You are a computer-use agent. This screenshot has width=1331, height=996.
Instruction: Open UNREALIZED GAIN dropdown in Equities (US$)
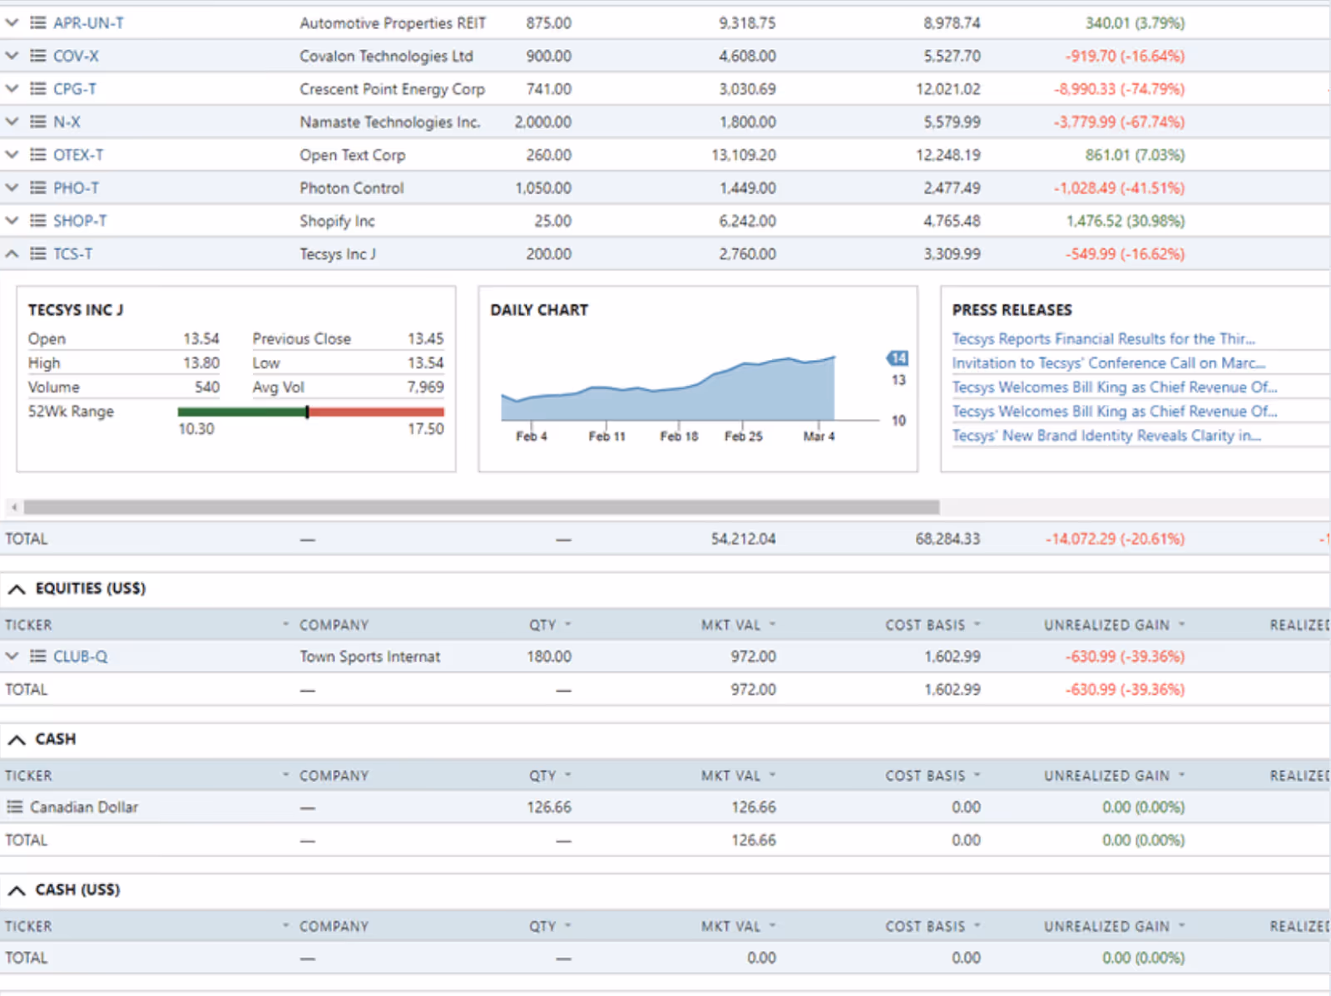tap(1181, 624)
